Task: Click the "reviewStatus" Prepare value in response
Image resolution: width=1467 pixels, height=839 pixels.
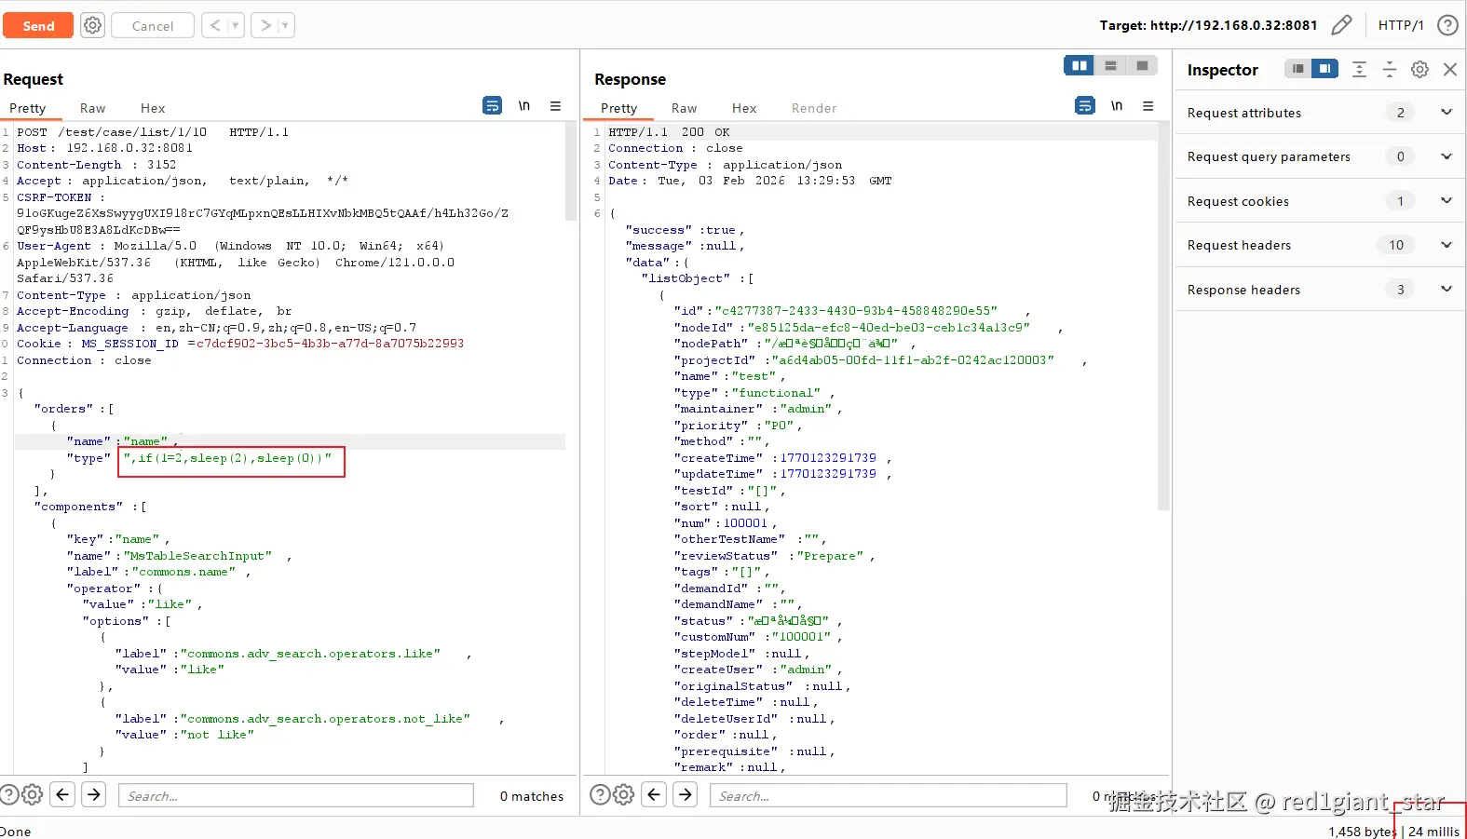Action: coord(830,556)
